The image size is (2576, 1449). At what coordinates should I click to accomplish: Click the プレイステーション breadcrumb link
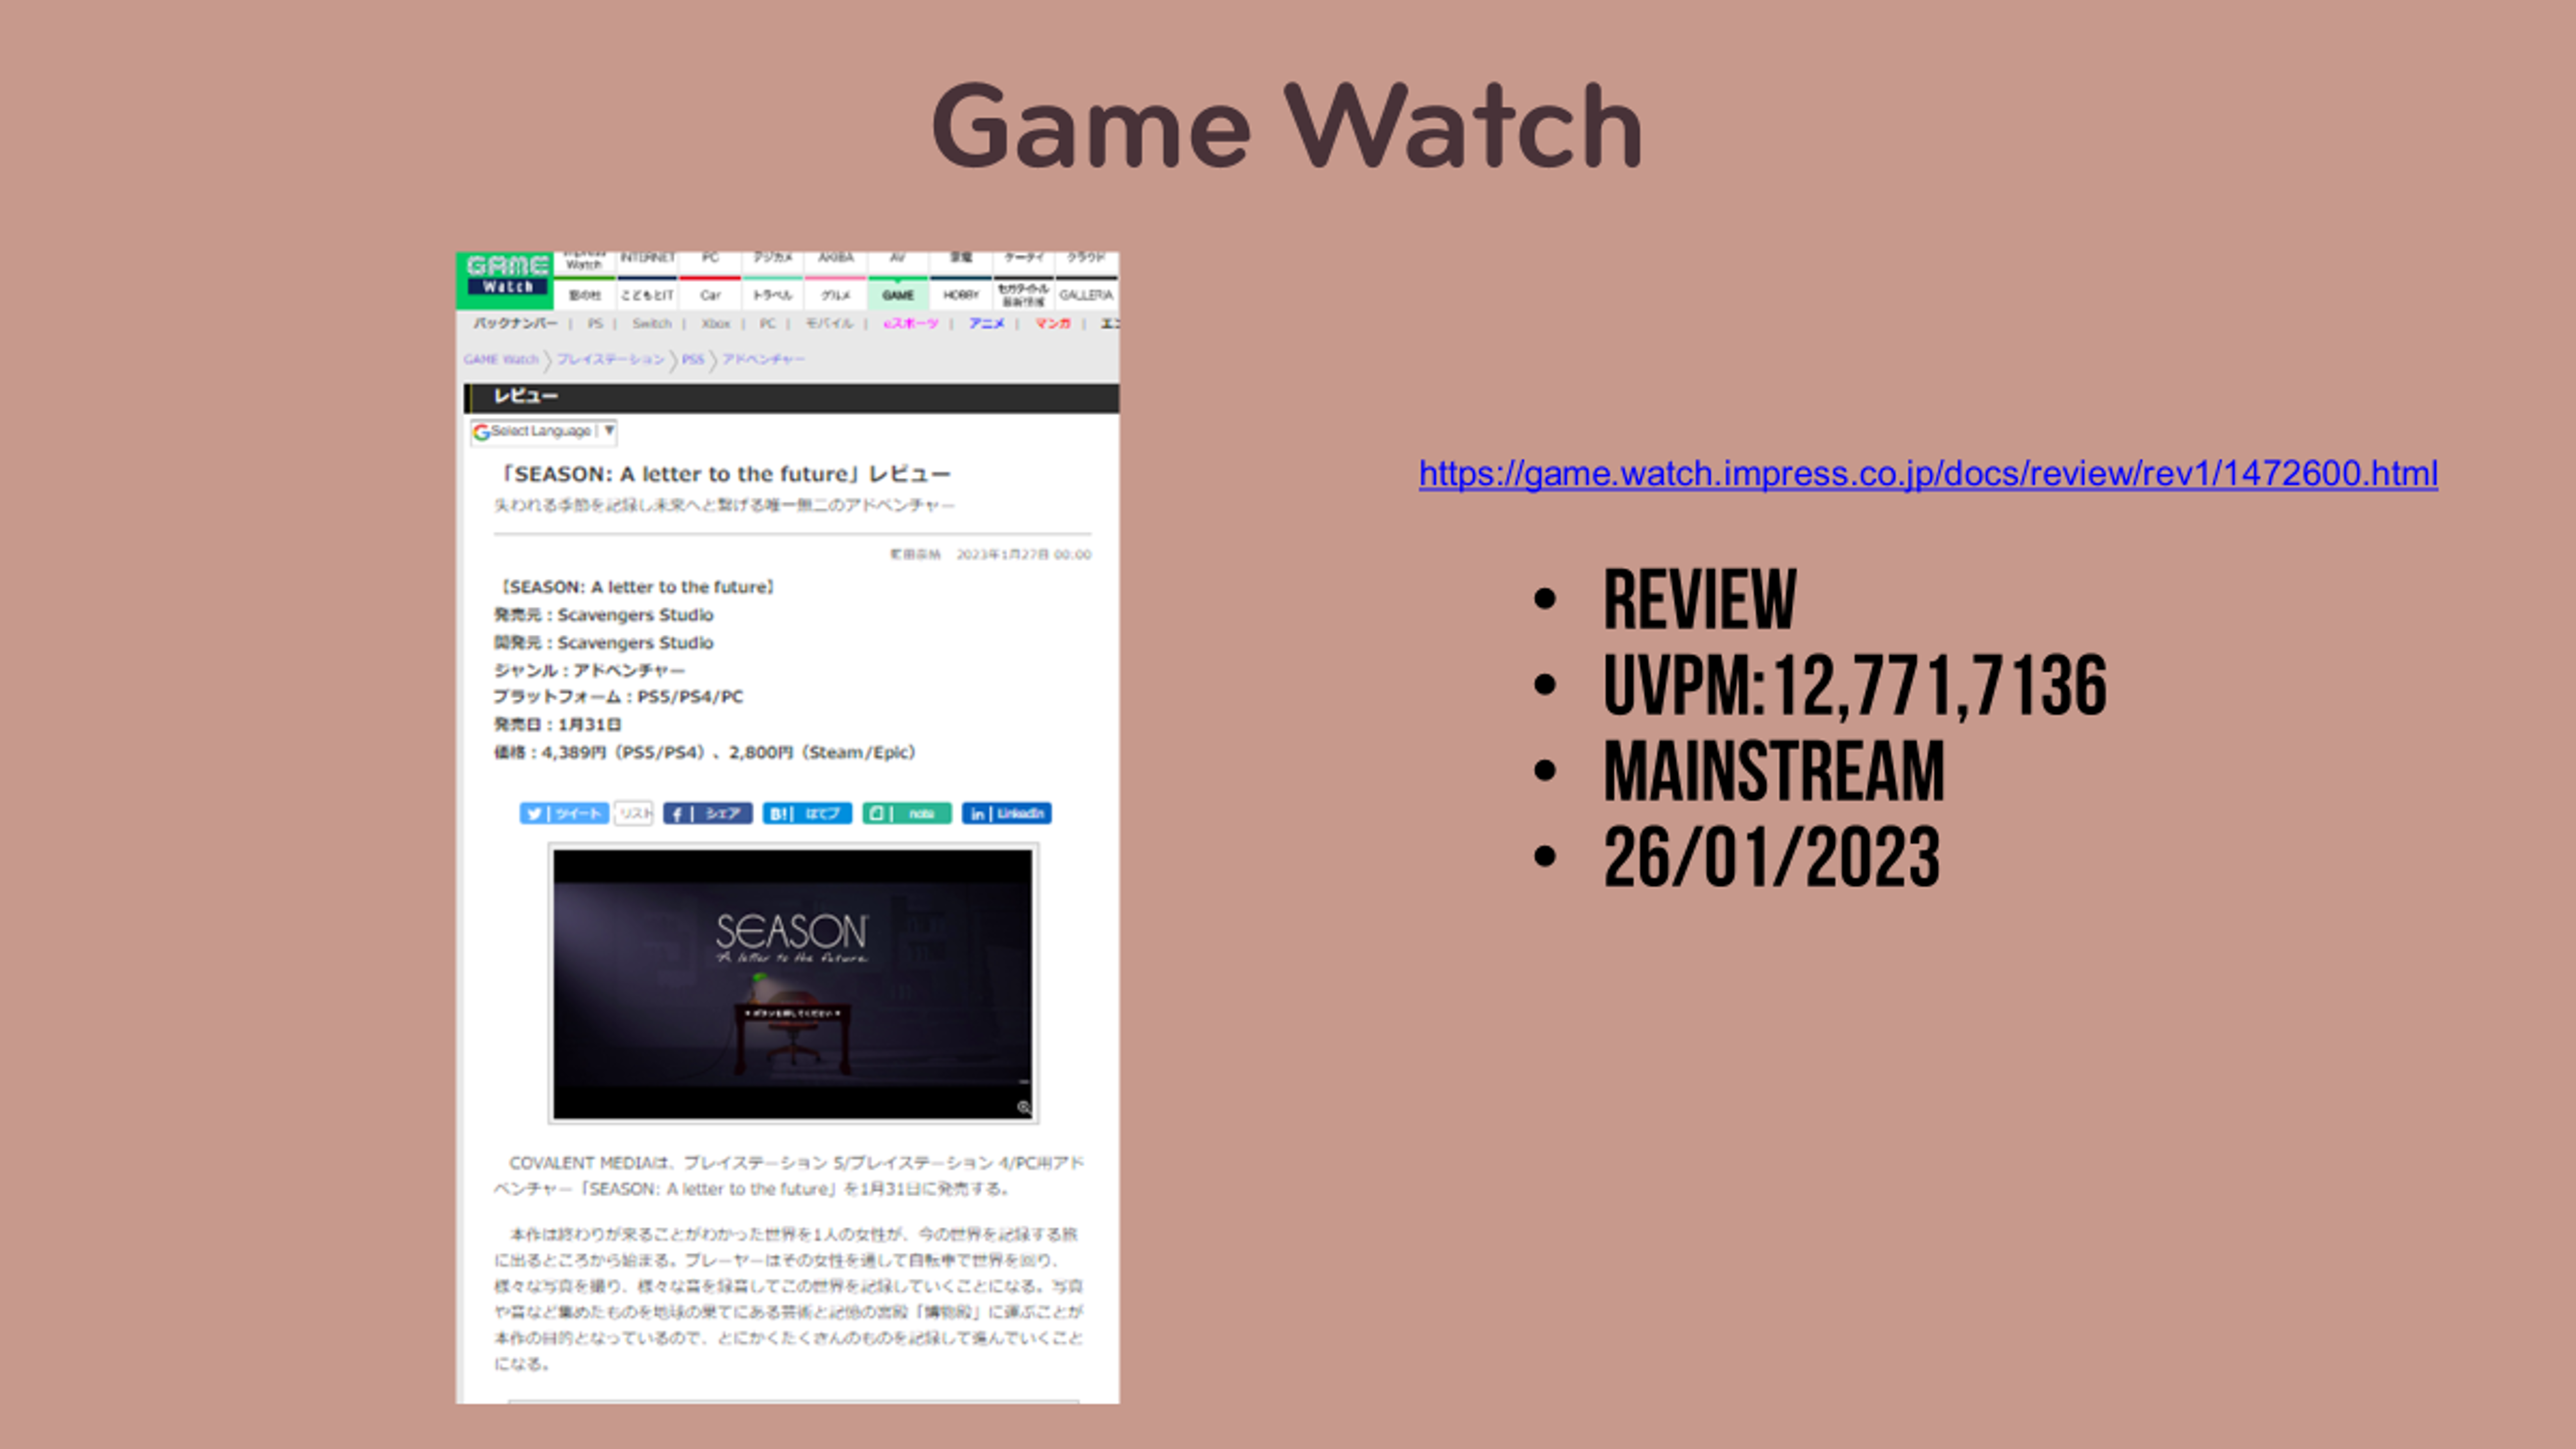610,359
